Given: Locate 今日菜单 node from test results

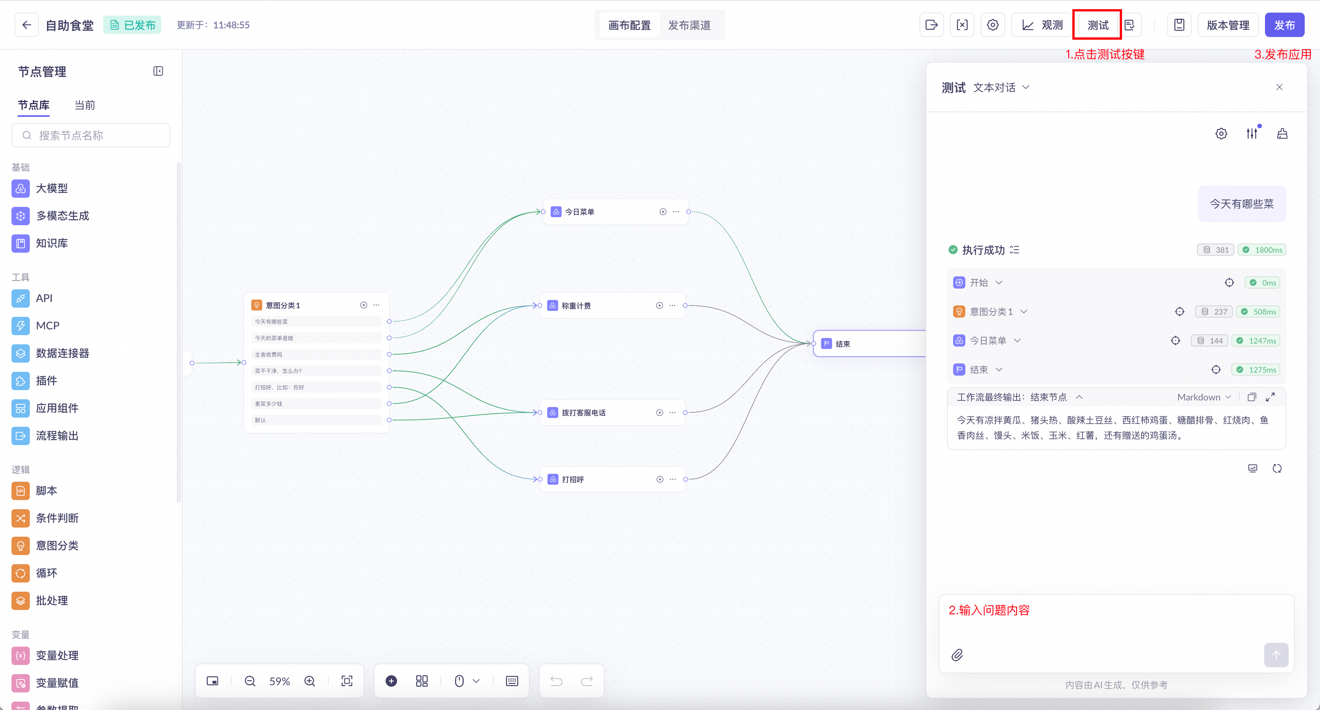Looking at the screenshot, I should tap(1176, 340).
